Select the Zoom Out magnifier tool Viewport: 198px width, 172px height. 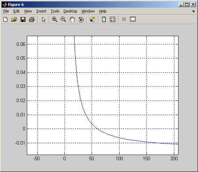click(x=63, y=19)
